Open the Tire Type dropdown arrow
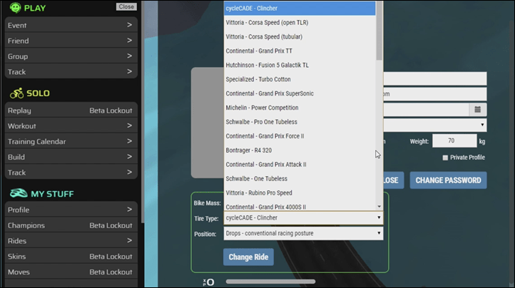The image size is (515, 288). click(x=379, y=217)
